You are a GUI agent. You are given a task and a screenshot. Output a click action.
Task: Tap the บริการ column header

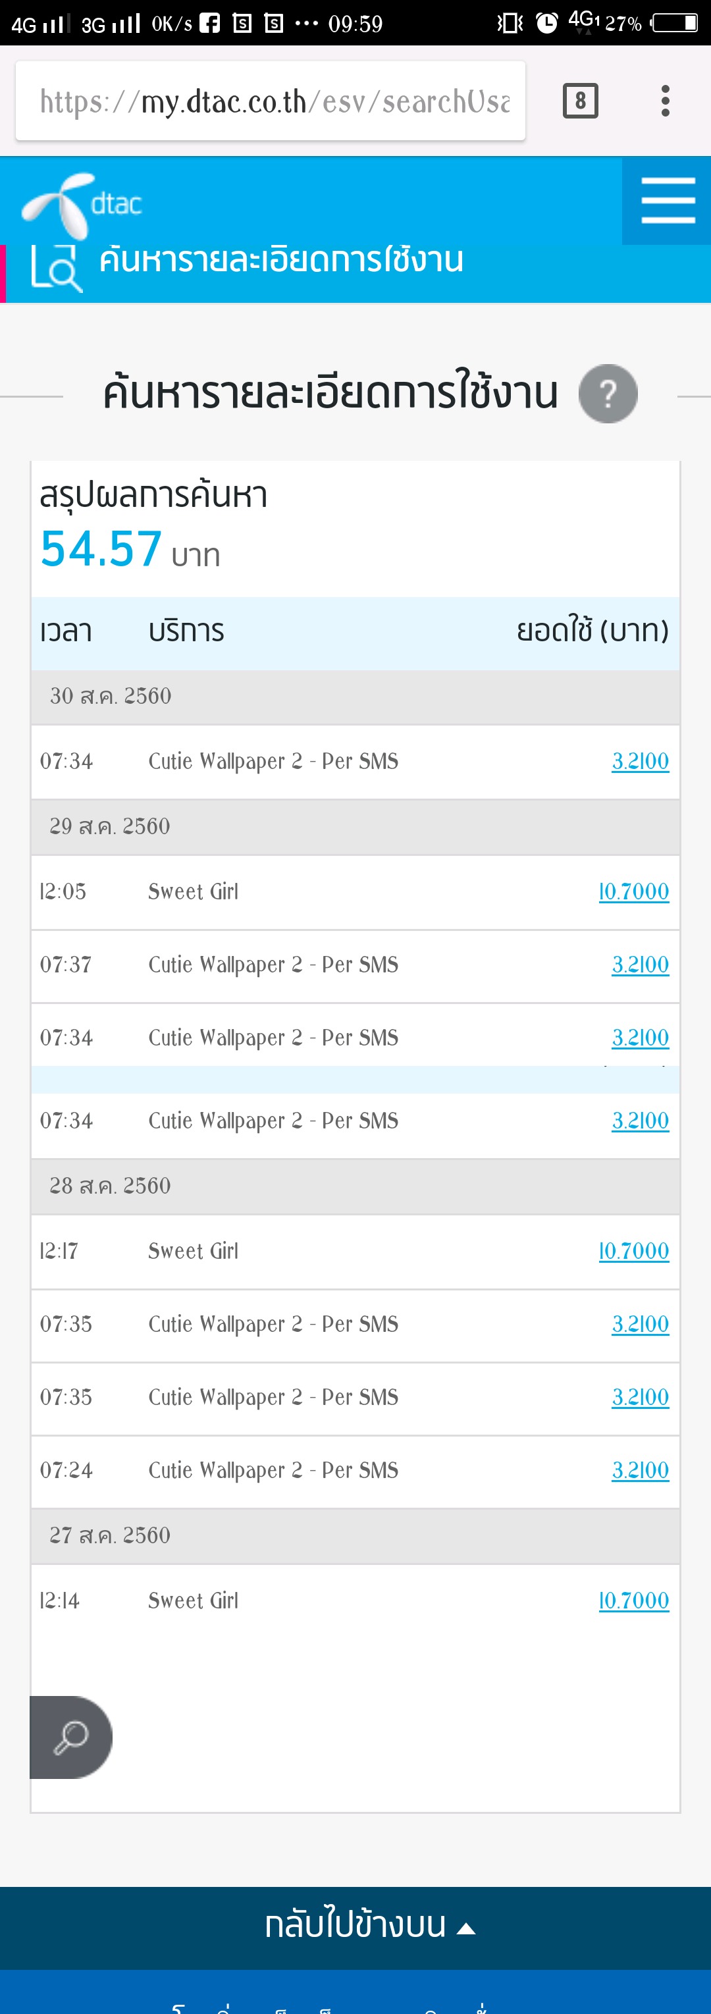186,631
